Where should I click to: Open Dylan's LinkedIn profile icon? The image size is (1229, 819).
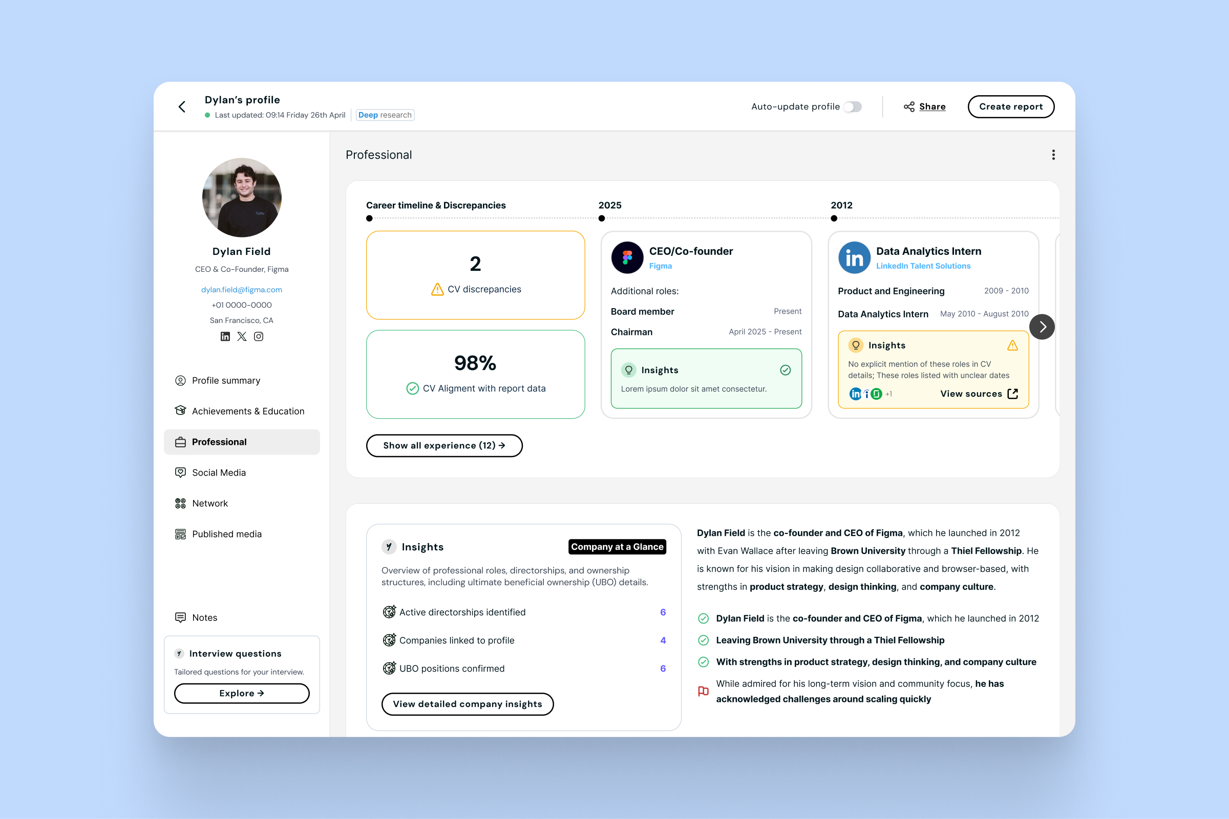[225, 336]
